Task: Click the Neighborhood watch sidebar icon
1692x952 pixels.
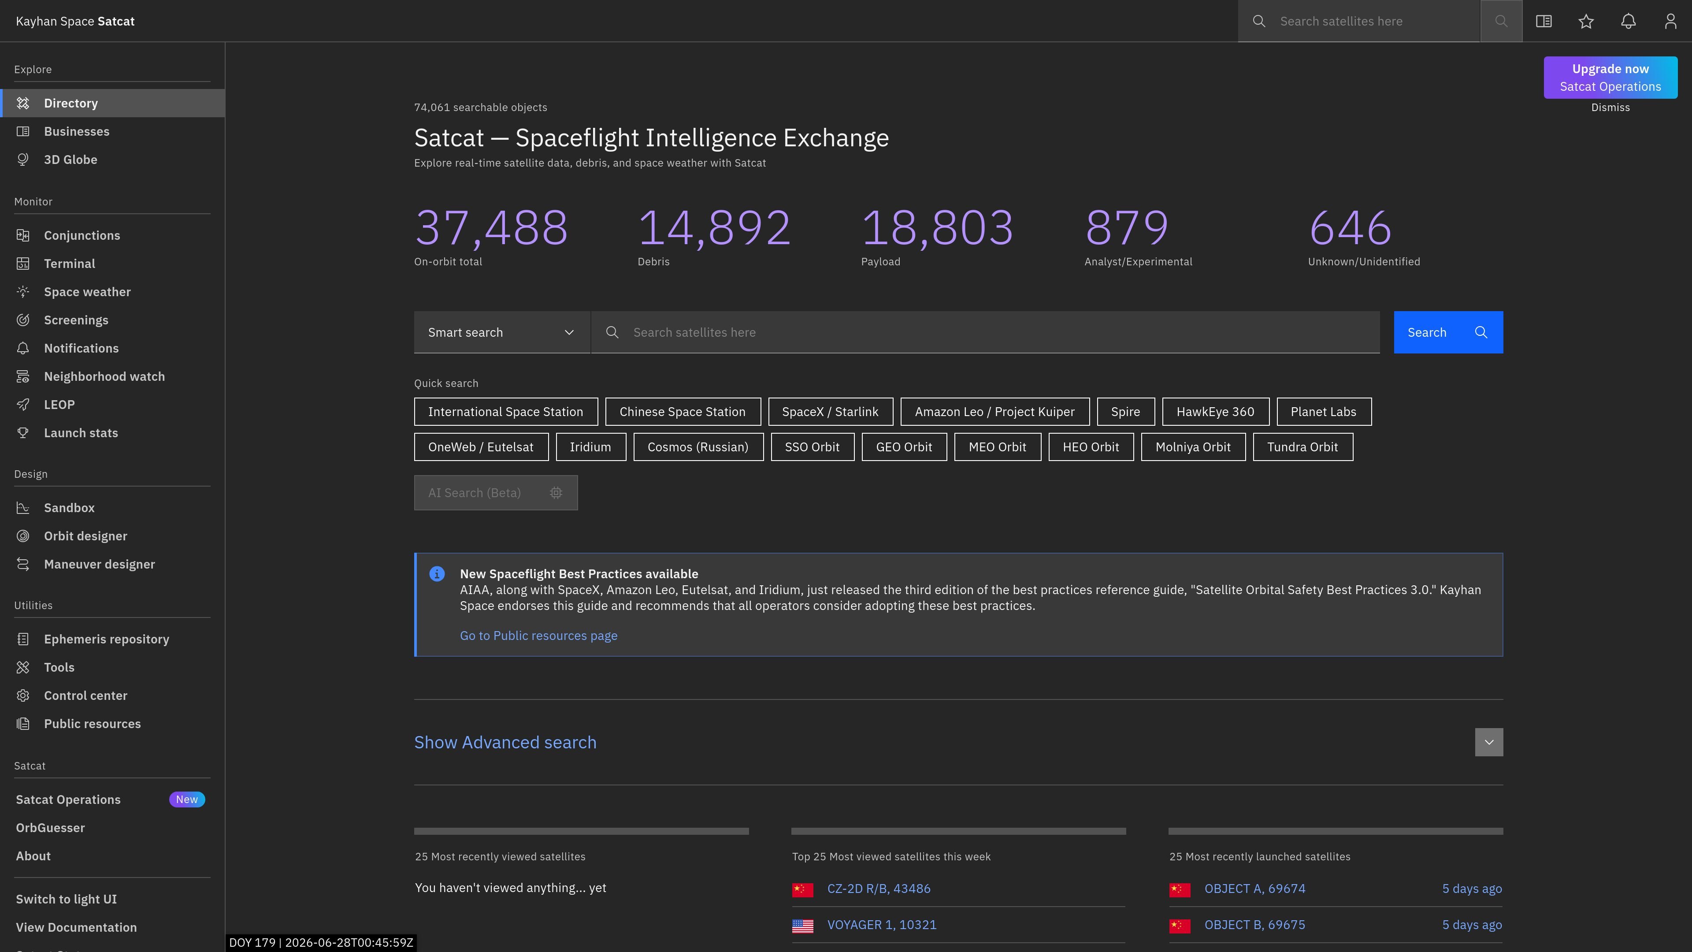Action: 23,376
